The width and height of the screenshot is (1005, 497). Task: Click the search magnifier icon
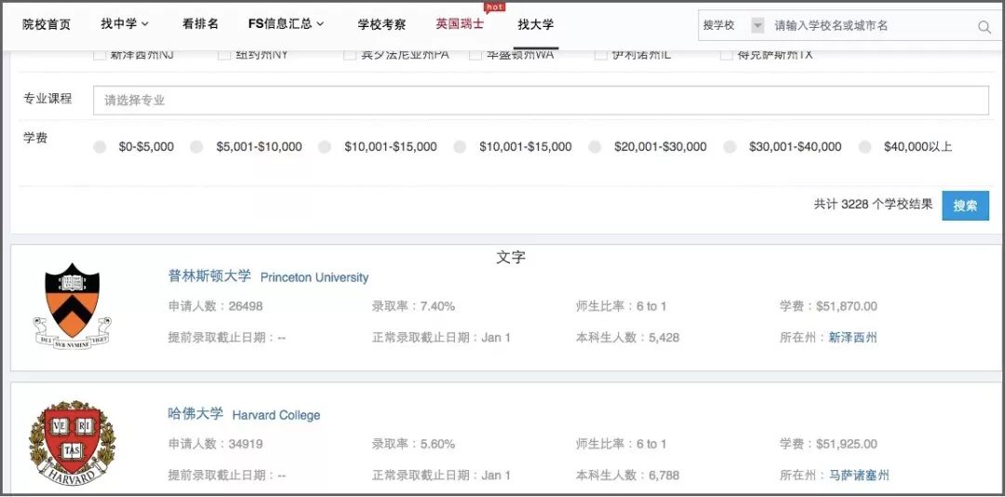(x=984, y=26)
